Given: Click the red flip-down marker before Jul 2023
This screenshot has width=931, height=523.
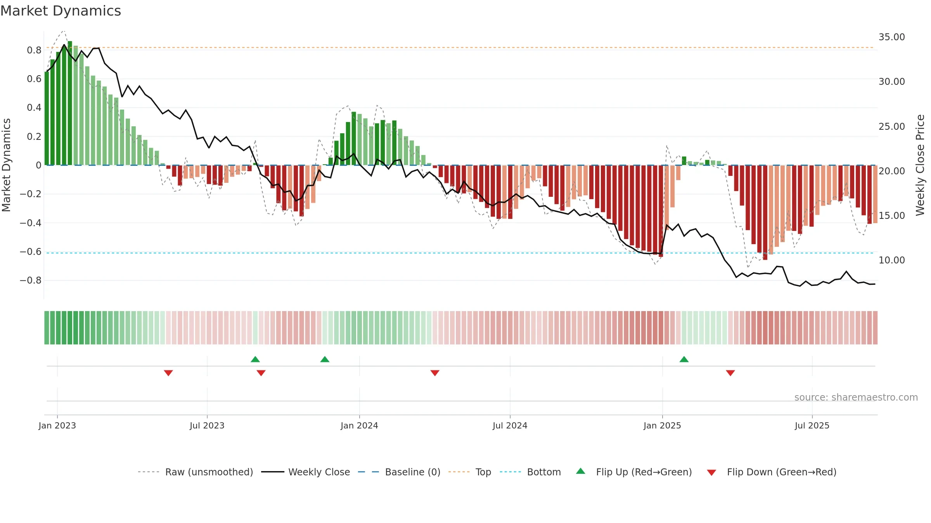Looking at the screenshot, I should click(168, 373).
